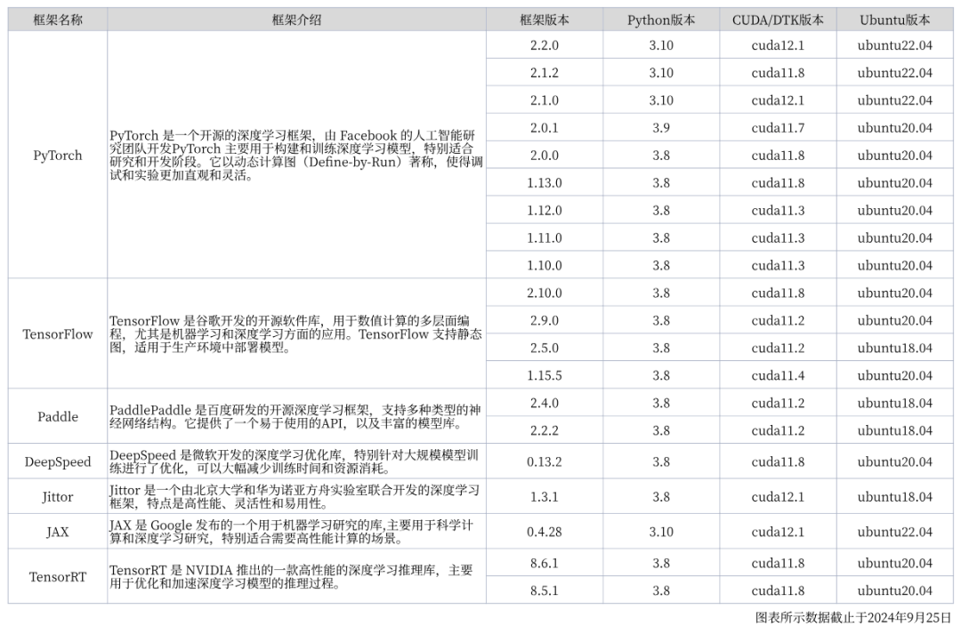The width and height of the screenshot is (961, 634).
Task: Select the 框架版本 column header
Action: (545, 20)
